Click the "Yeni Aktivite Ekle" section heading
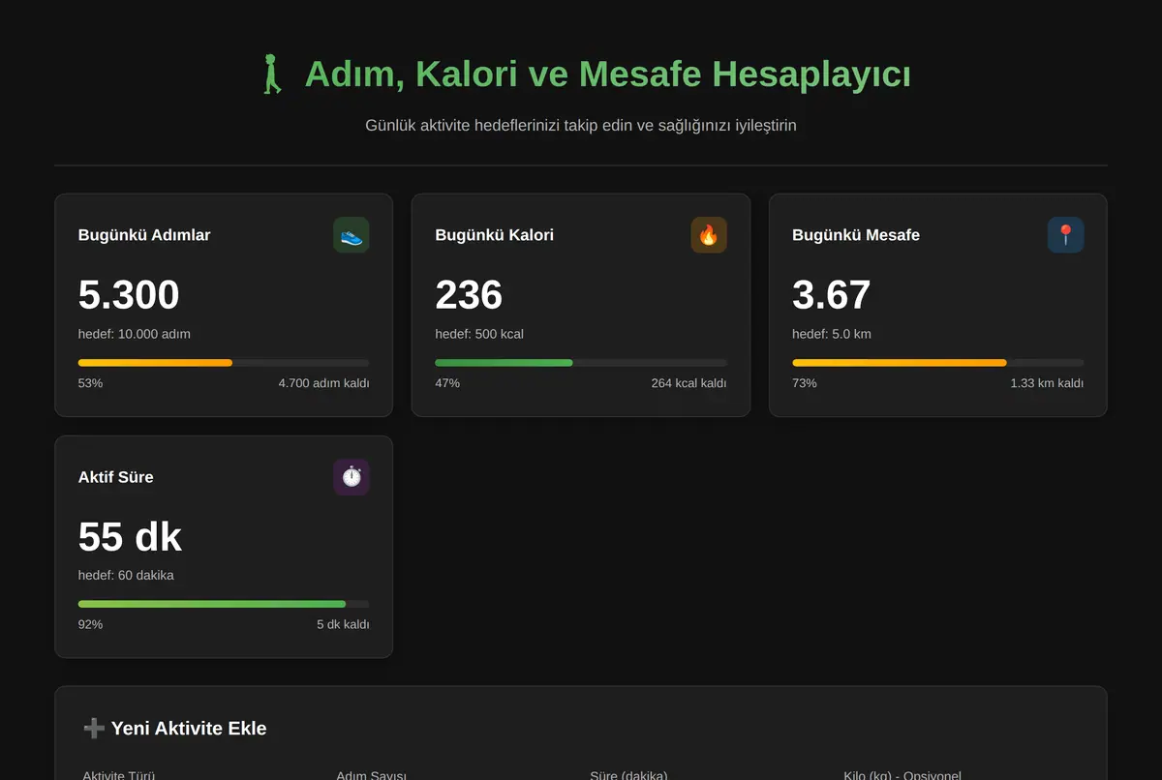1162x780 pixels. (x=189, y=729)
